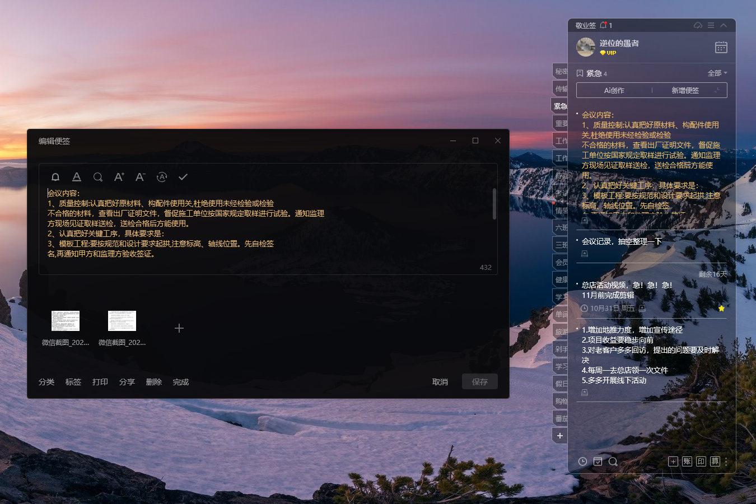Click the cloud sync icon
This screenshot has width=756, height=504.
[x=698, y=25]
